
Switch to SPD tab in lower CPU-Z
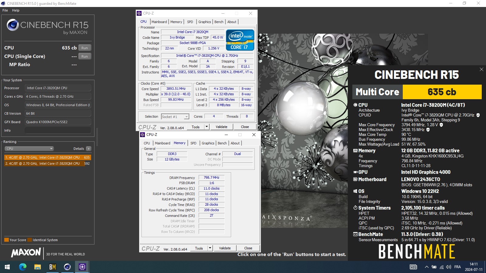193,143
